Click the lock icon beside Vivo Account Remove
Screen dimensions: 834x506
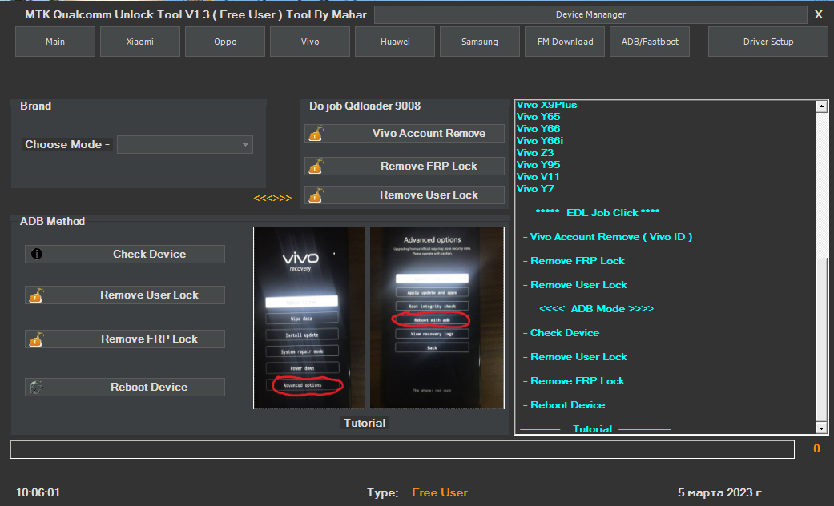click(x=316, y=134)
